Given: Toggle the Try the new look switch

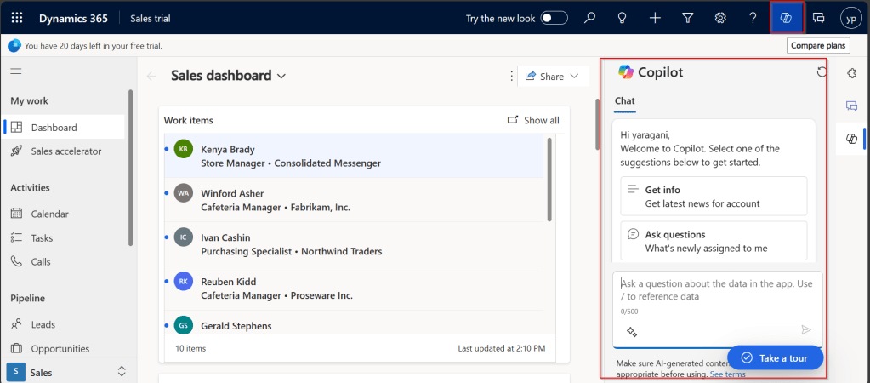Looking at the screenshot, I should pos(554,17).
